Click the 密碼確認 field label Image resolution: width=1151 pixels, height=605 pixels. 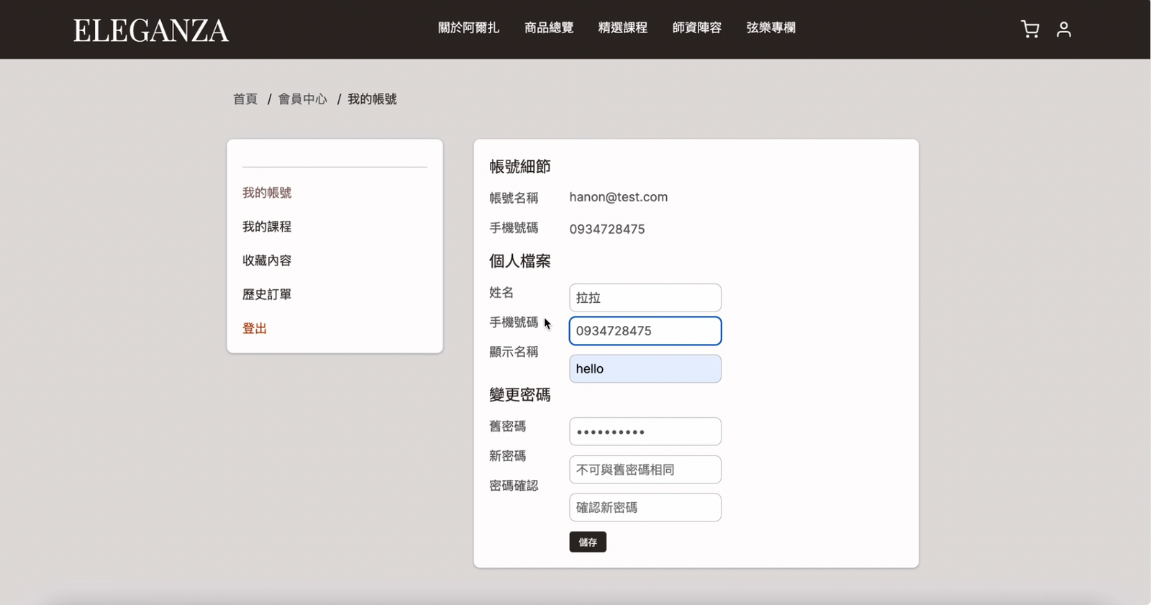click(514, 486)
